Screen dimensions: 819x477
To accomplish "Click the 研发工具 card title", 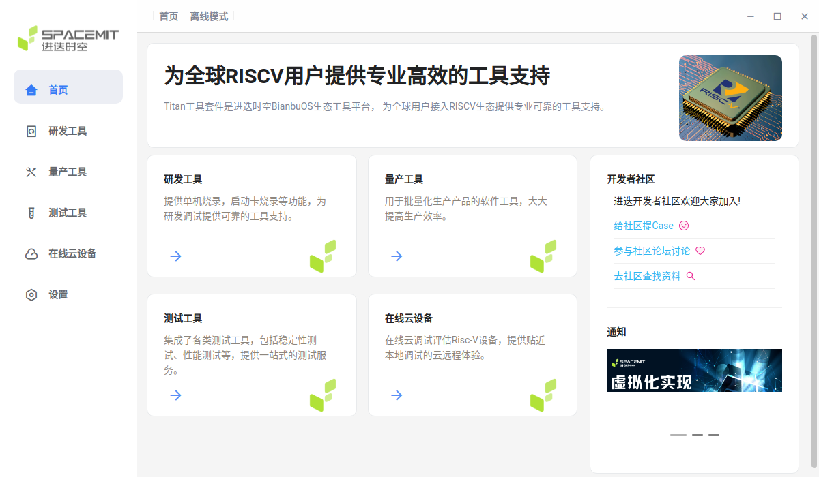I will [183, 179].
